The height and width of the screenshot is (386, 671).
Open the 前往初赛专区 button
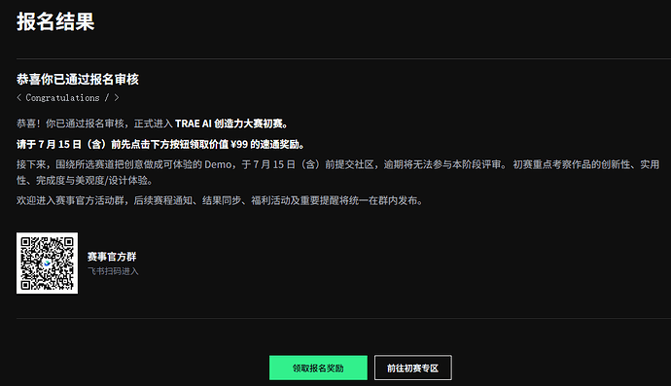pos(413,368)
